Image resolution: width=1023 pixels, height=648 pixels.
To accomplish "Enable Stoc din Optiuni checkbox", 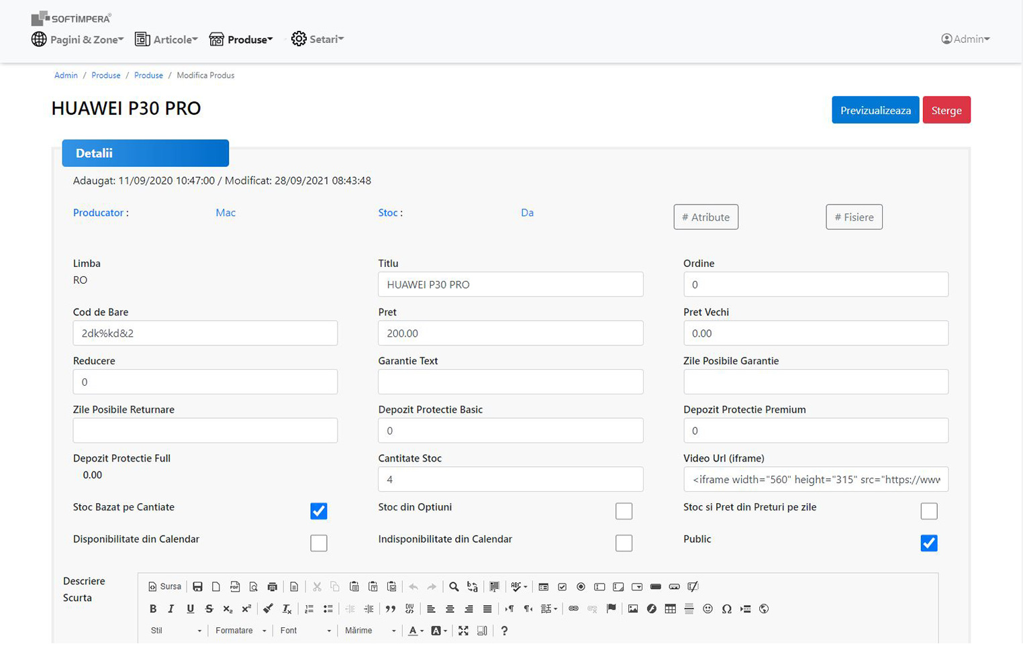I will click(624, 511).
